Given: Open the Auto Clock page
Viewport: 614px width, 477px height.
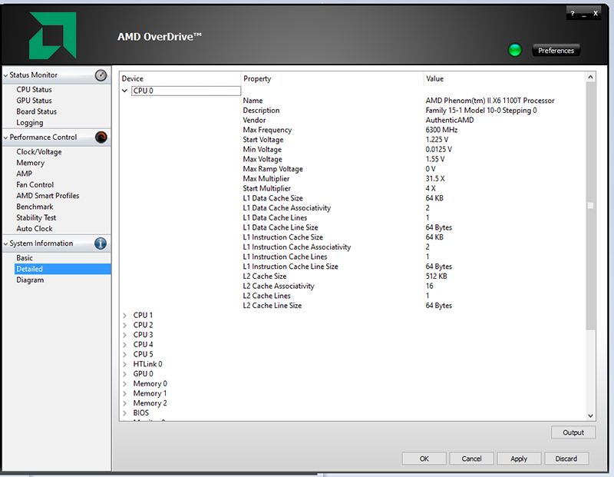Looking at the screenshot, I should [x=35, y=228].
